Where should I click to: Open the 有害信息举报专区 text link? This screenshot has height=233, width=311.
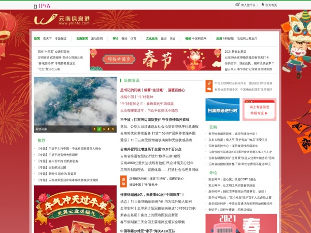point(226,90)
